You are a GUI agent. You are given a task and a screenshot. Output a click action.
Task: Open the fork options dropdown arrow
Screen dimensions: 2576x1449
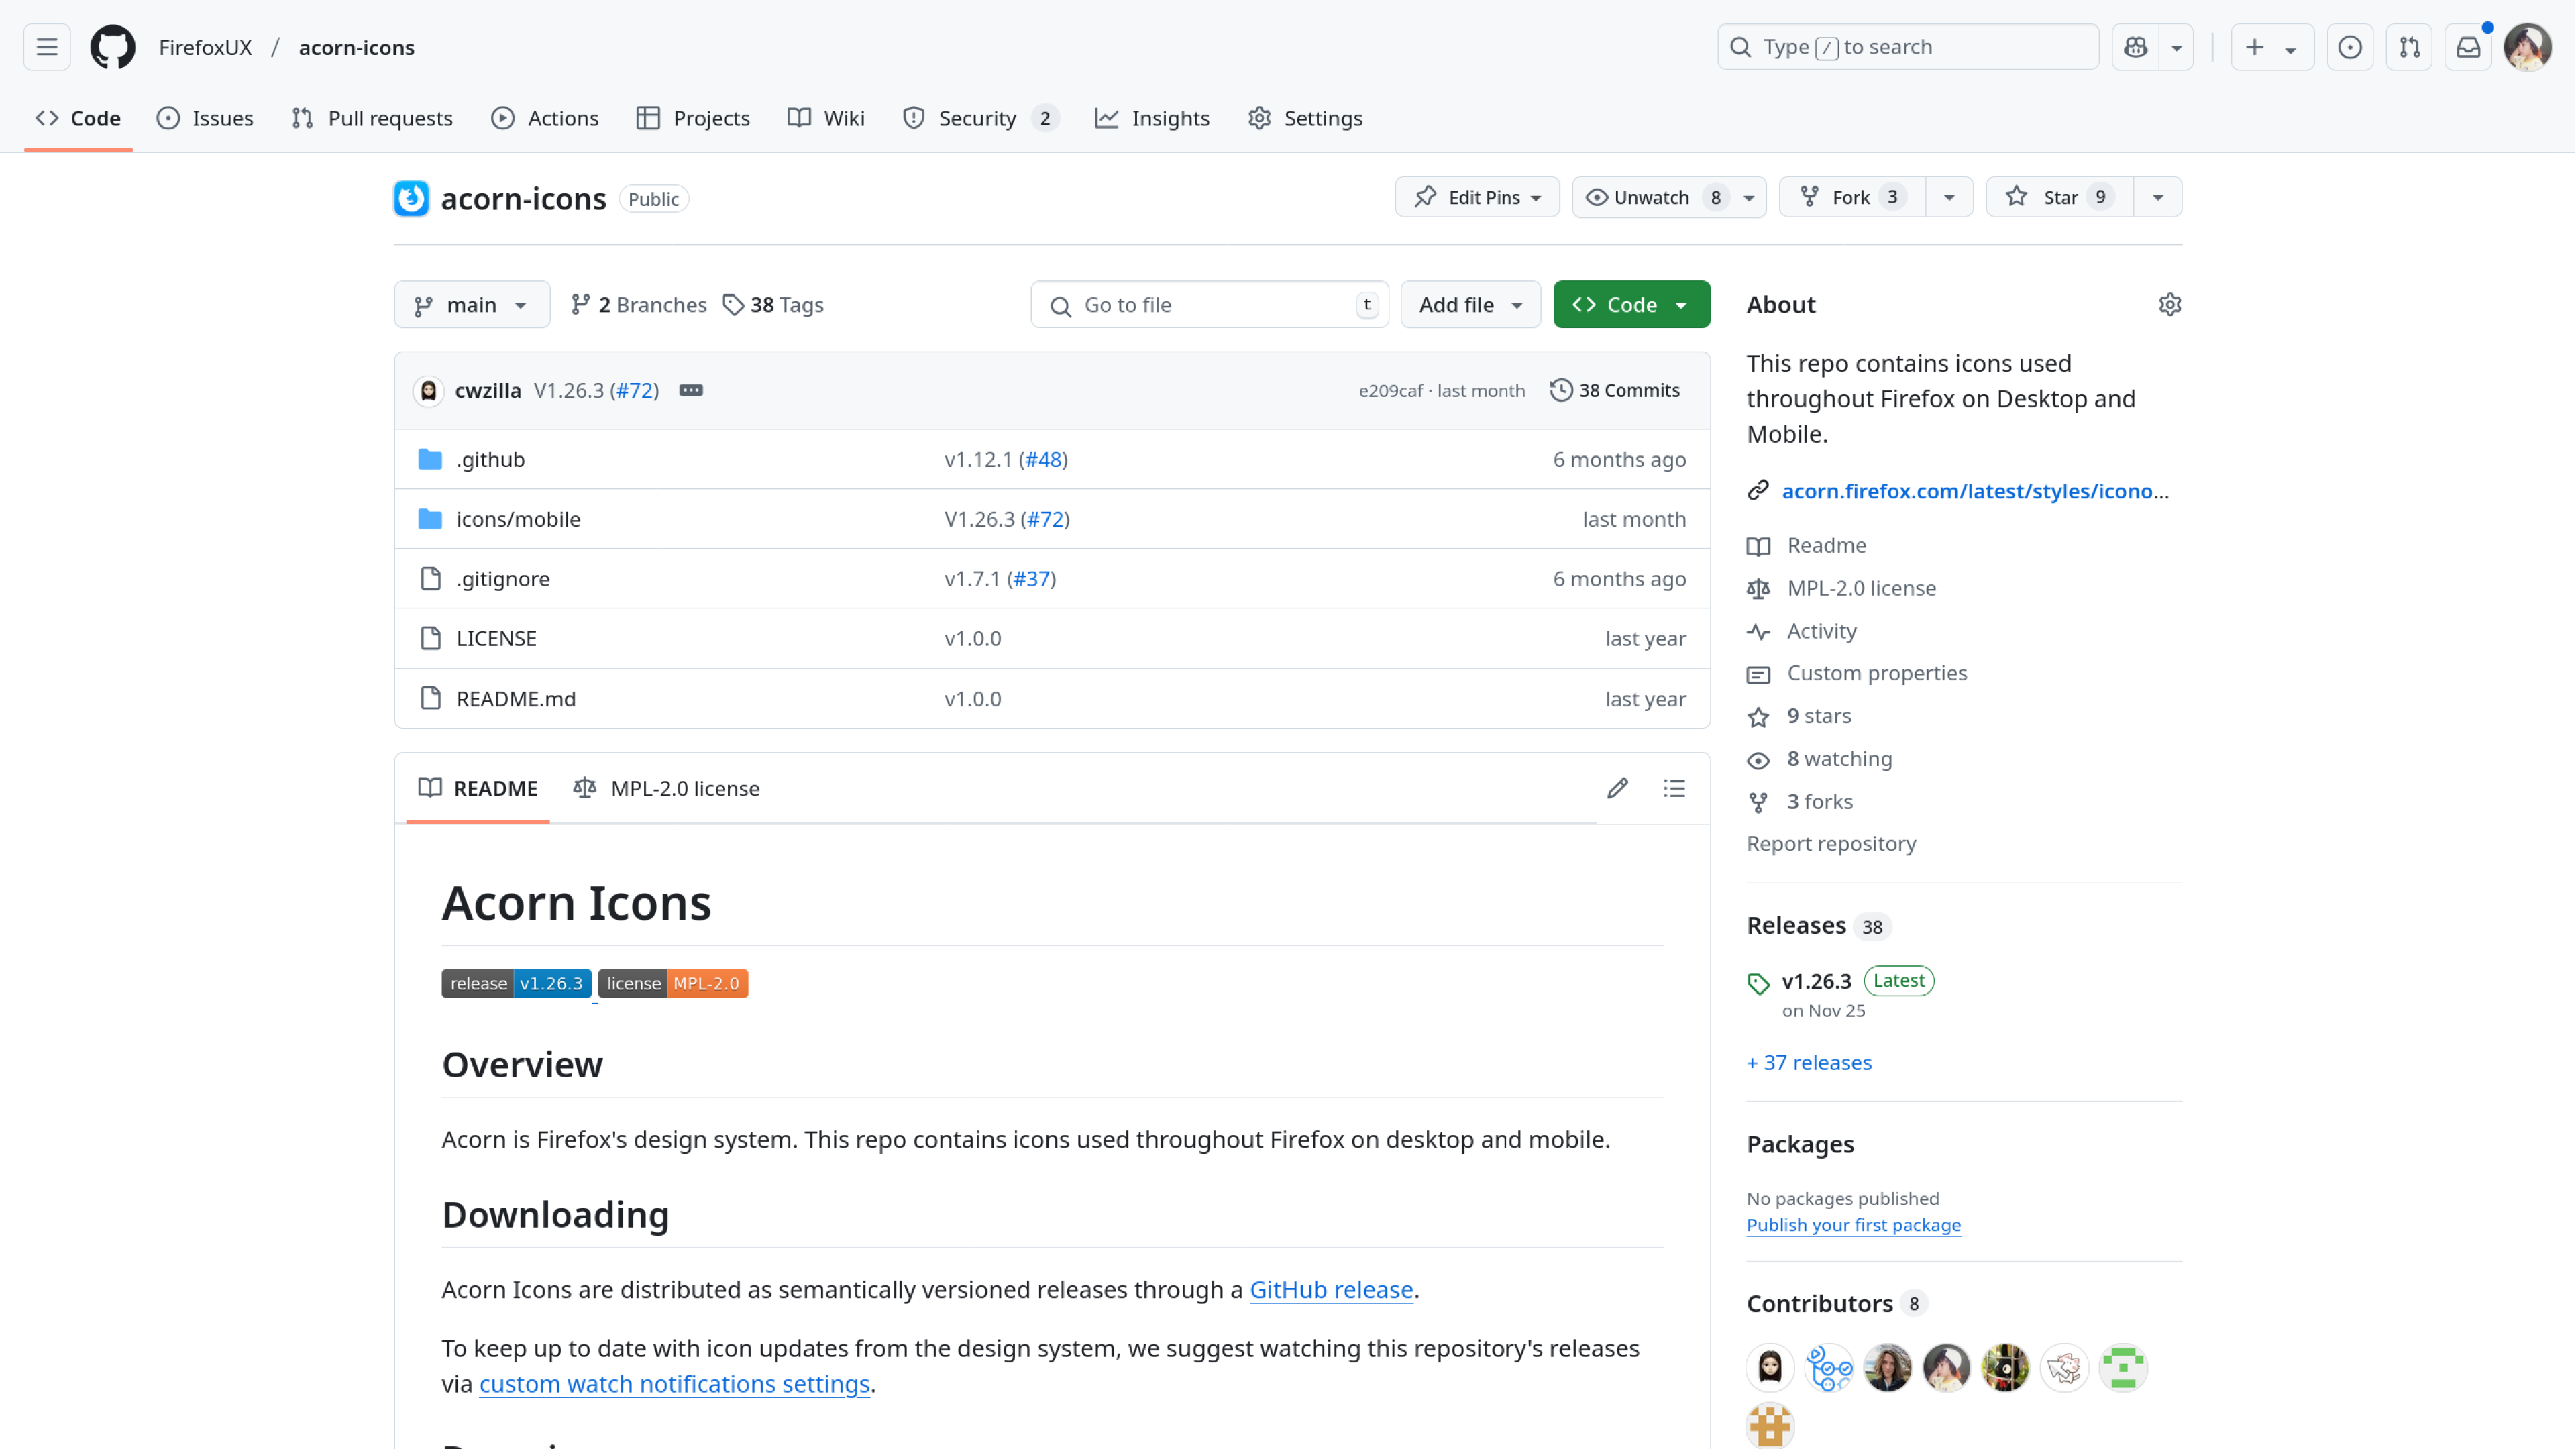1949,197
